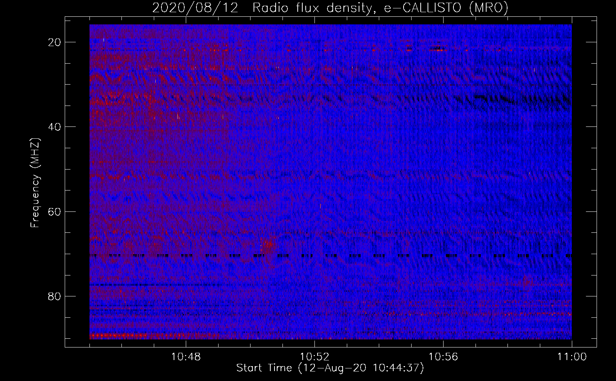Click the 80 frequency tick label

(55, 296)
